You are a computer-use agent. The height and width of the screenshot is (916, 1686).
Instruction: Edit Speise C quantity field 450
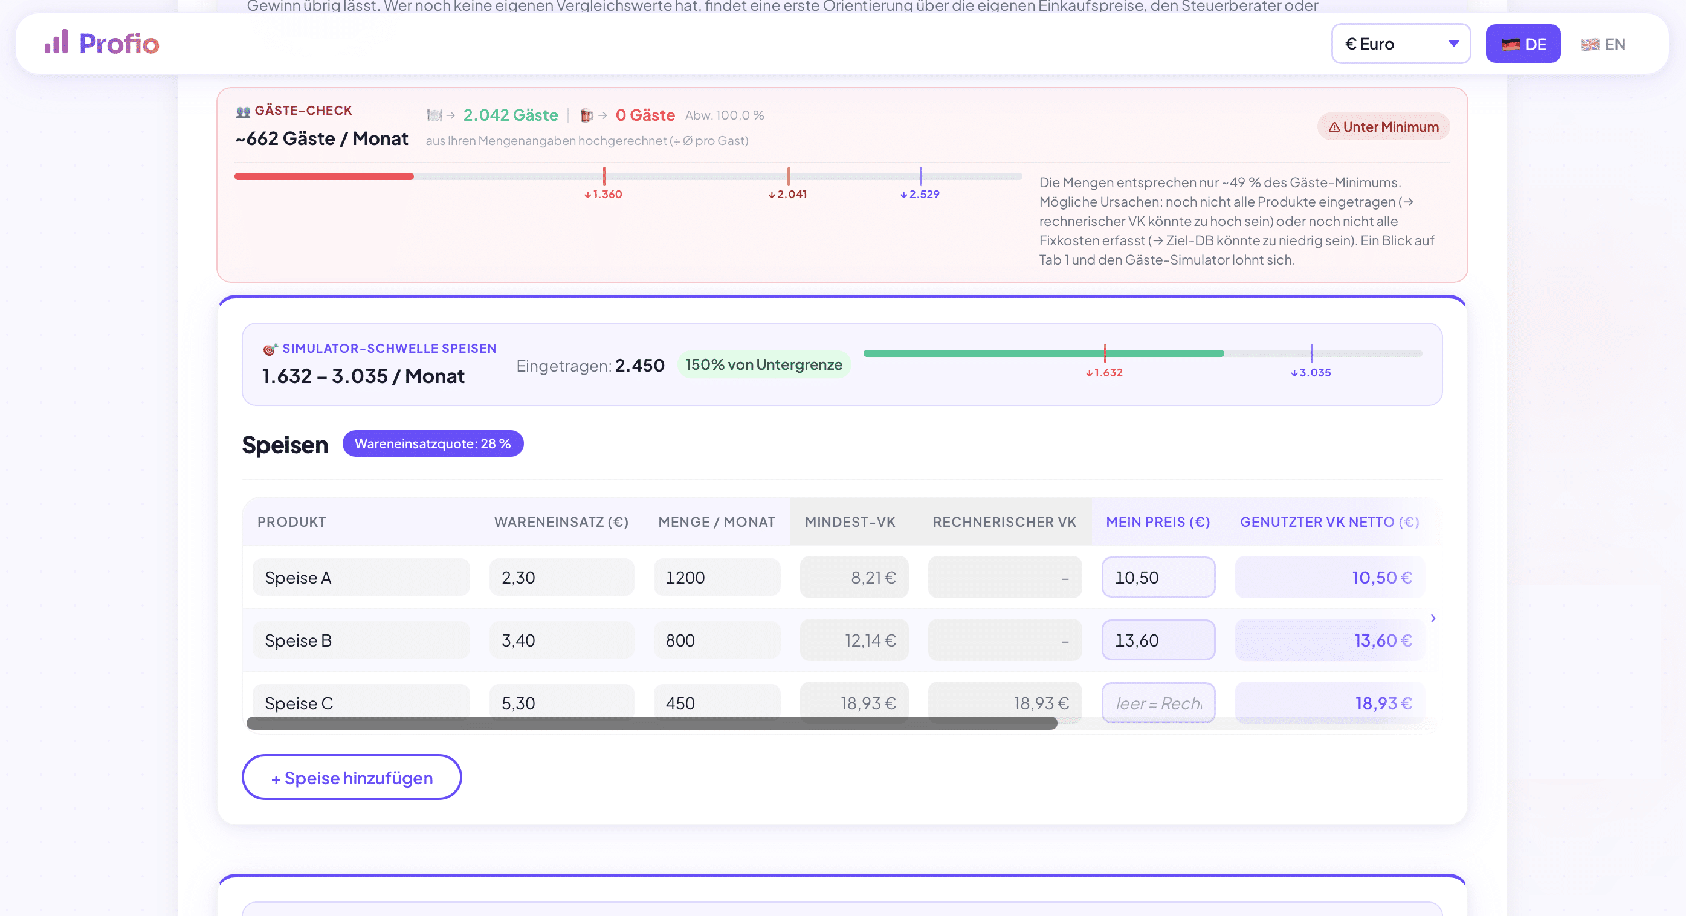click(x=717, y=702)
